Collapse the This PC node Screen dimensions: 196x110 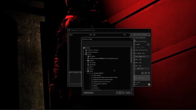(x=84, y=54)
